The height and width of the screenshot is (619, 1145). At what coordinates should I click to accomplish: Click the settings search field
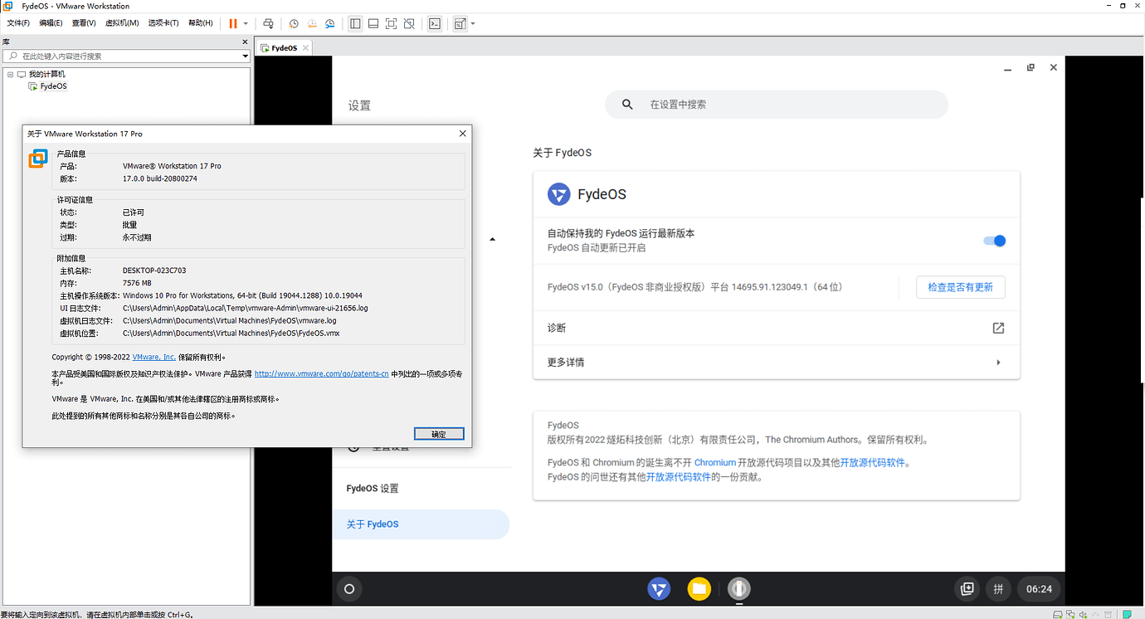(x=776, y=104)
